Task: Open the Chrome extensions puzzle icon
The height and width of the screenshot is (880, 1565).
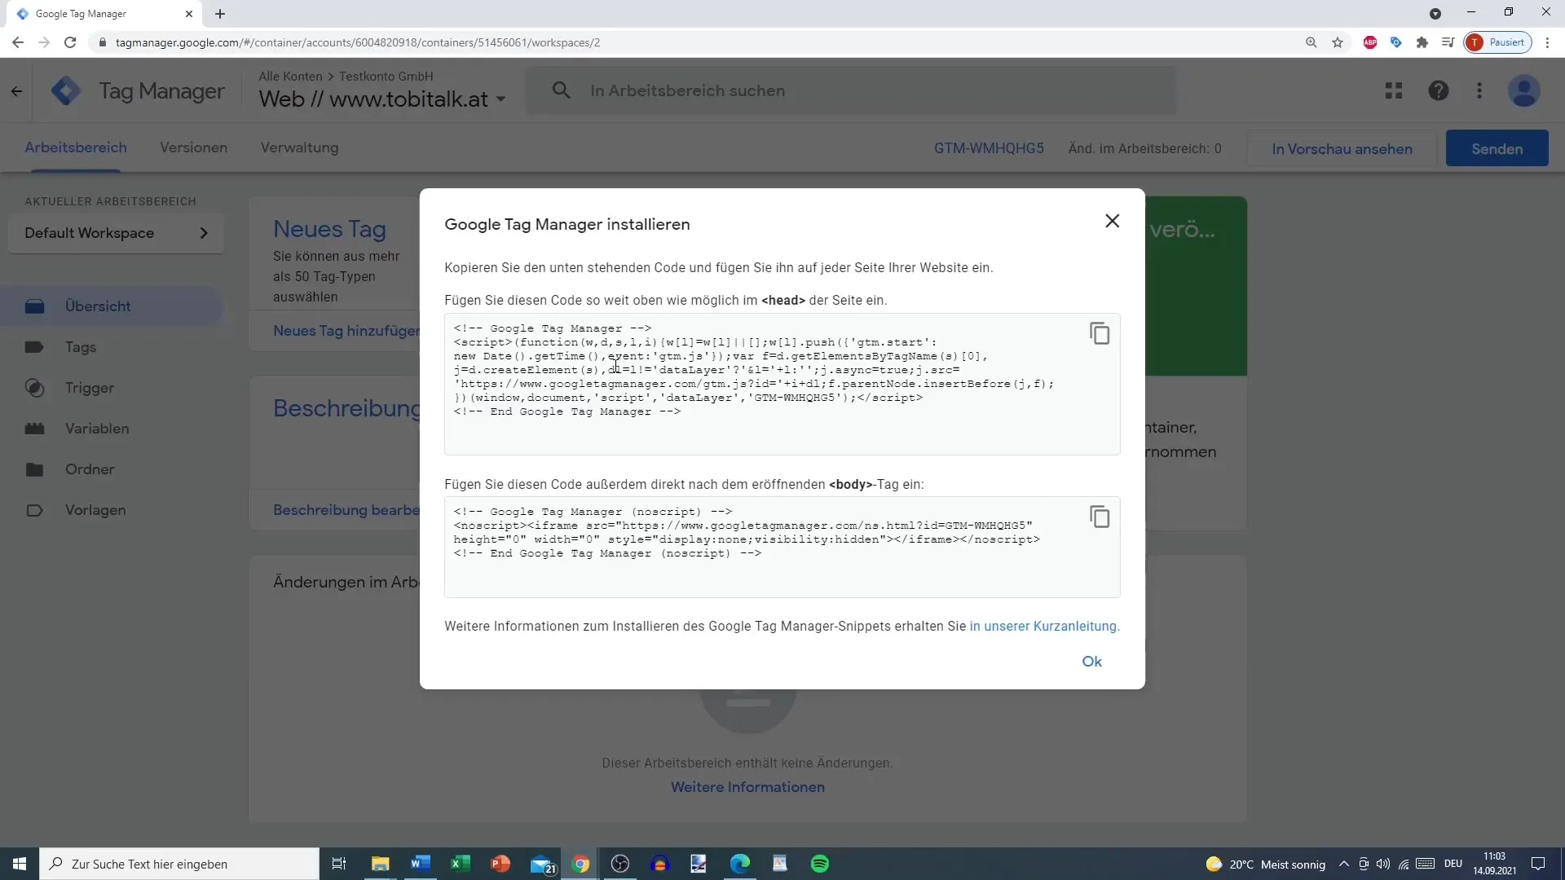Action: pyautogui.click(x=1422, y=42)
